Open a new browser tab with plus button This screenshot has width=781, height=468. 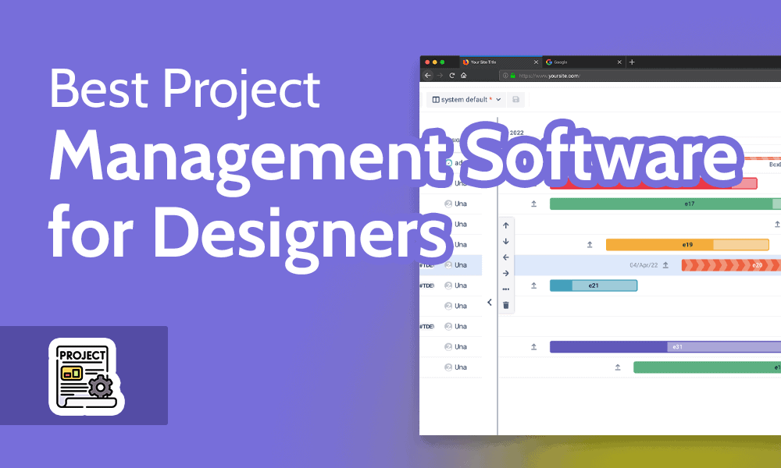(632, 62)
